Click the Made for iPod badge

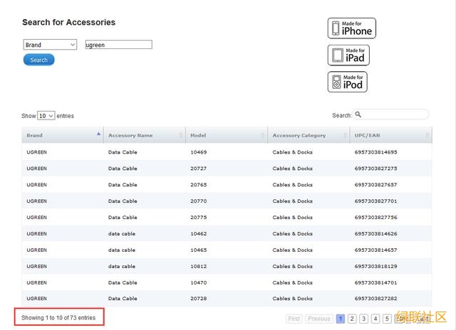pyautogui.click(x=348, y=82)
